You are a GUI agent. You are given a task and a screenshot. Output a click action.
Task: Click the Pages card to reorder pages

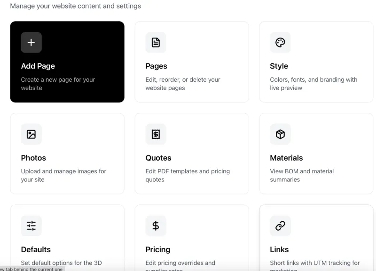[191, 62]
